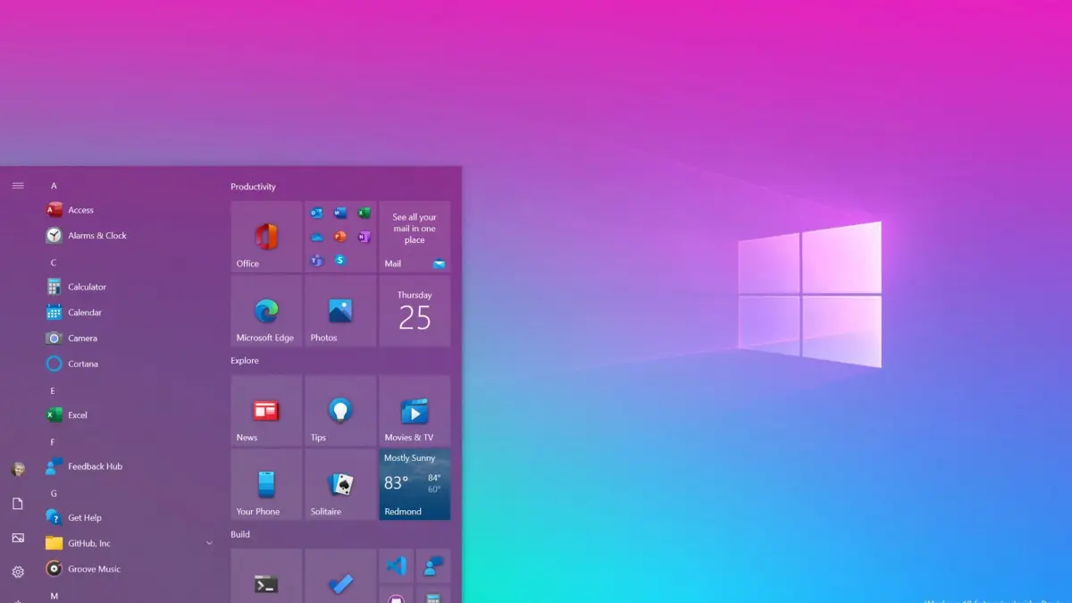This screenshot has width=1072, height=603.
Task: Launch Outlook from the Office tile folder
Action: click(x=316, y=213)
